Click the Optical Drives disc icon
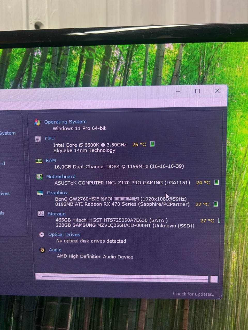This screenshot has height=330, width=248. pos(42,234)
